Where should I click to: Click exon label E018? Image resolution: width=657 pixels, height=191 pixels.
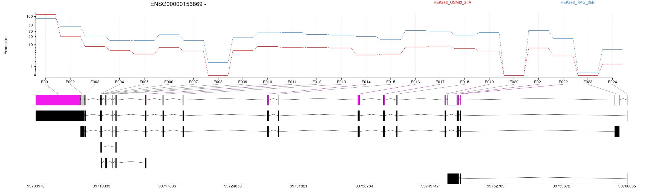tap(465, 82)
